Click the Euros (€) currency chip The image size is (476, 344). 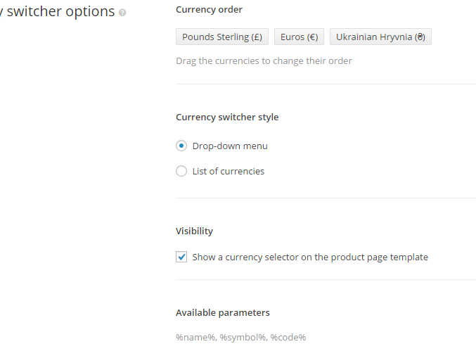pos(299,37)
